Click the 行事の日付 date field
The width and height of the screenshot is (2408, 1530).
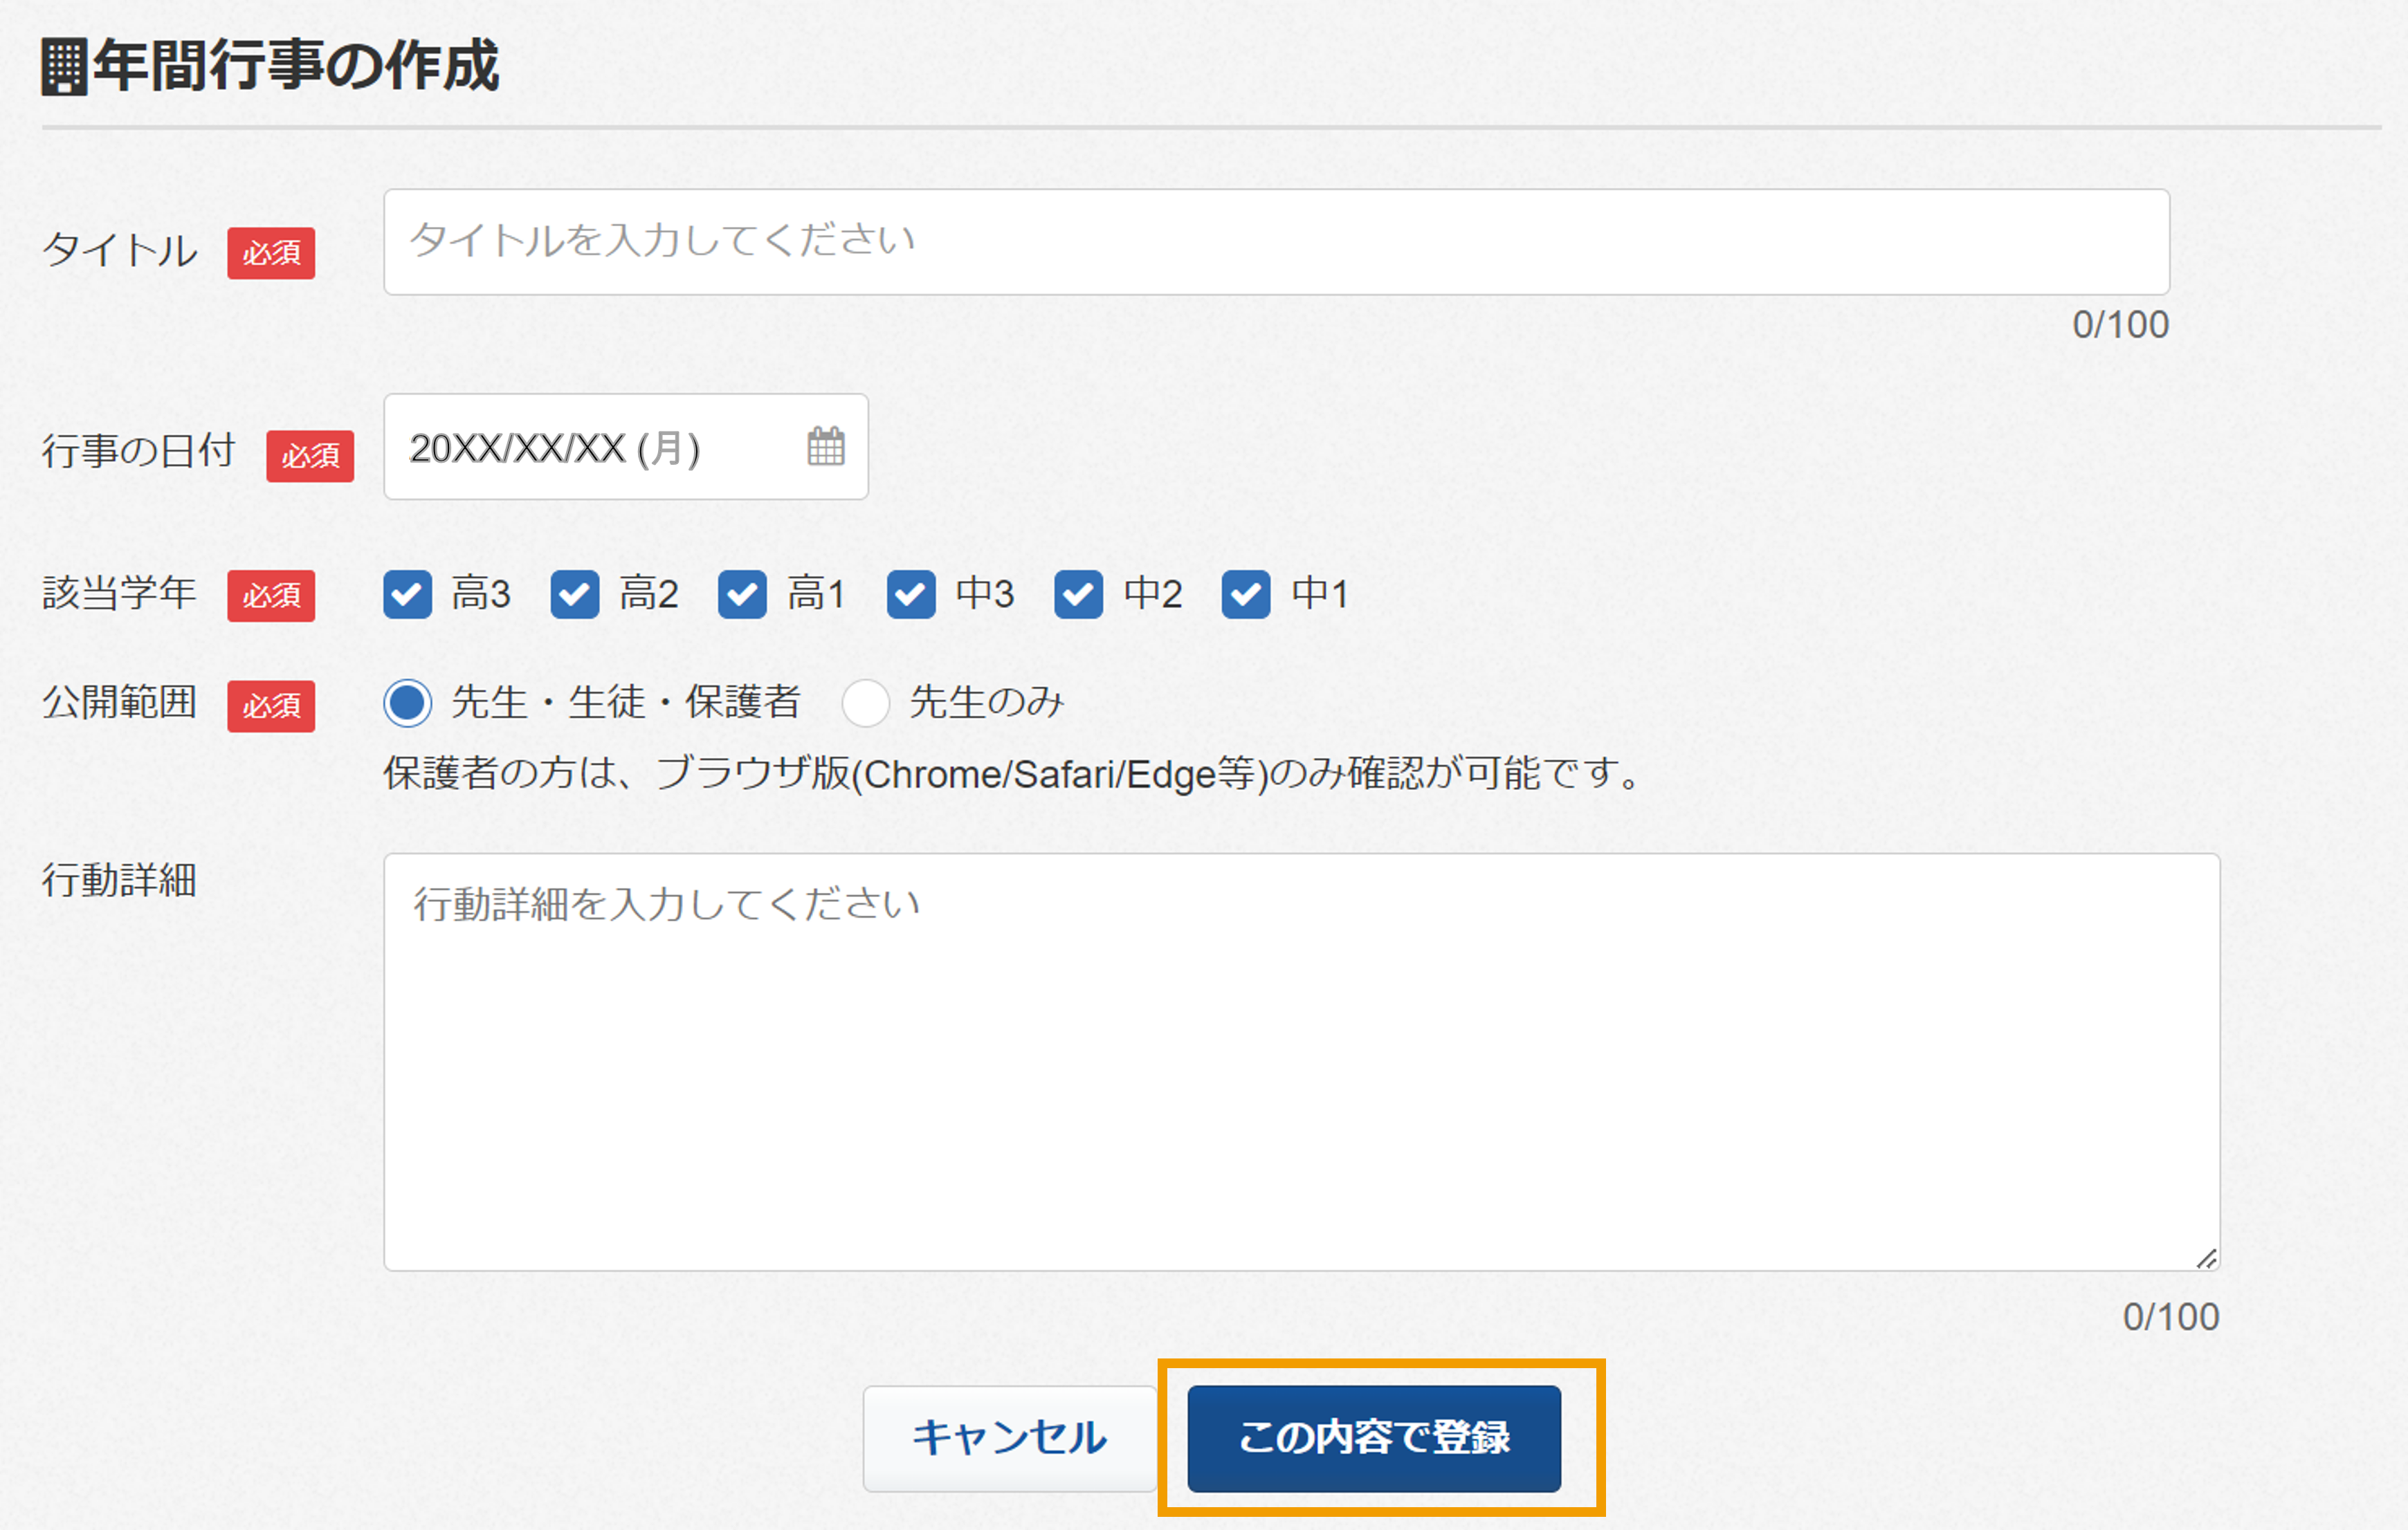[626, 447]
